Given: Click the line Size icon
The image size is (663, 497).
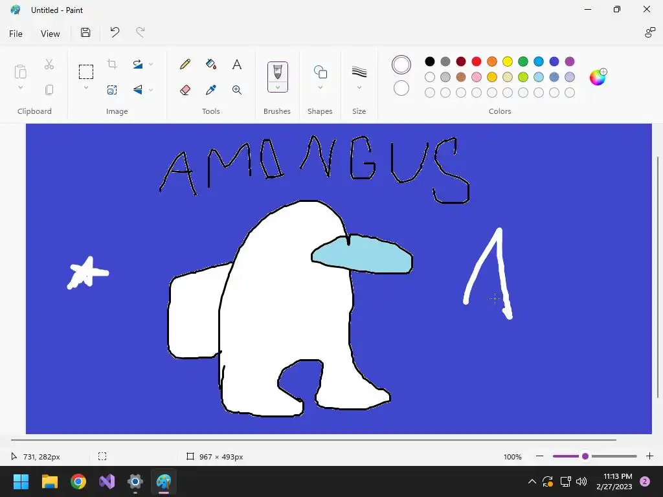Looking at the screenshot, I should pyautogui.click(x=359, y=72).
